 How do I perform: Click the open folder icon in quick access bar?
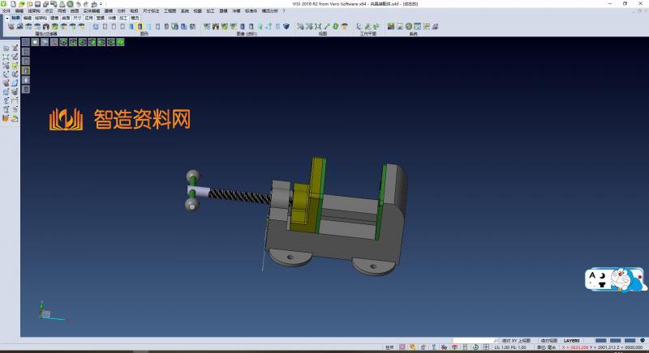pos(22,4)
